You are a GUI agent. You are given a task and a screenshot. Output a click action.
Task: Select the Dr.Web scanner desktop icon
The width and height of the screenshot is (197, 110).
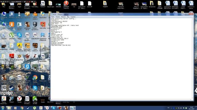[35, 100]
